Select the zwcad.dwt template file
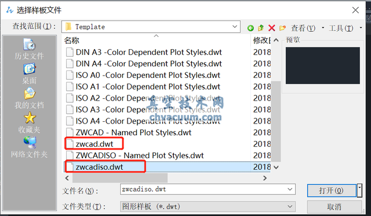 94,144
